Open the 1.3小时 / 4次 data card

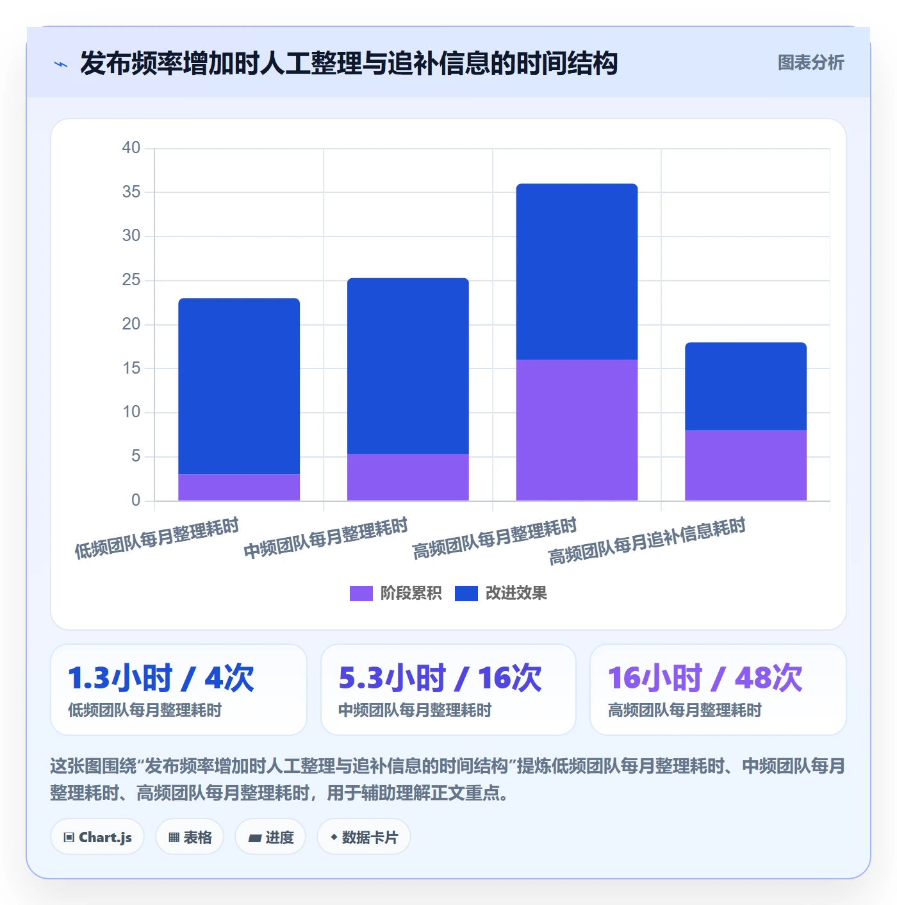coord(179,690)
